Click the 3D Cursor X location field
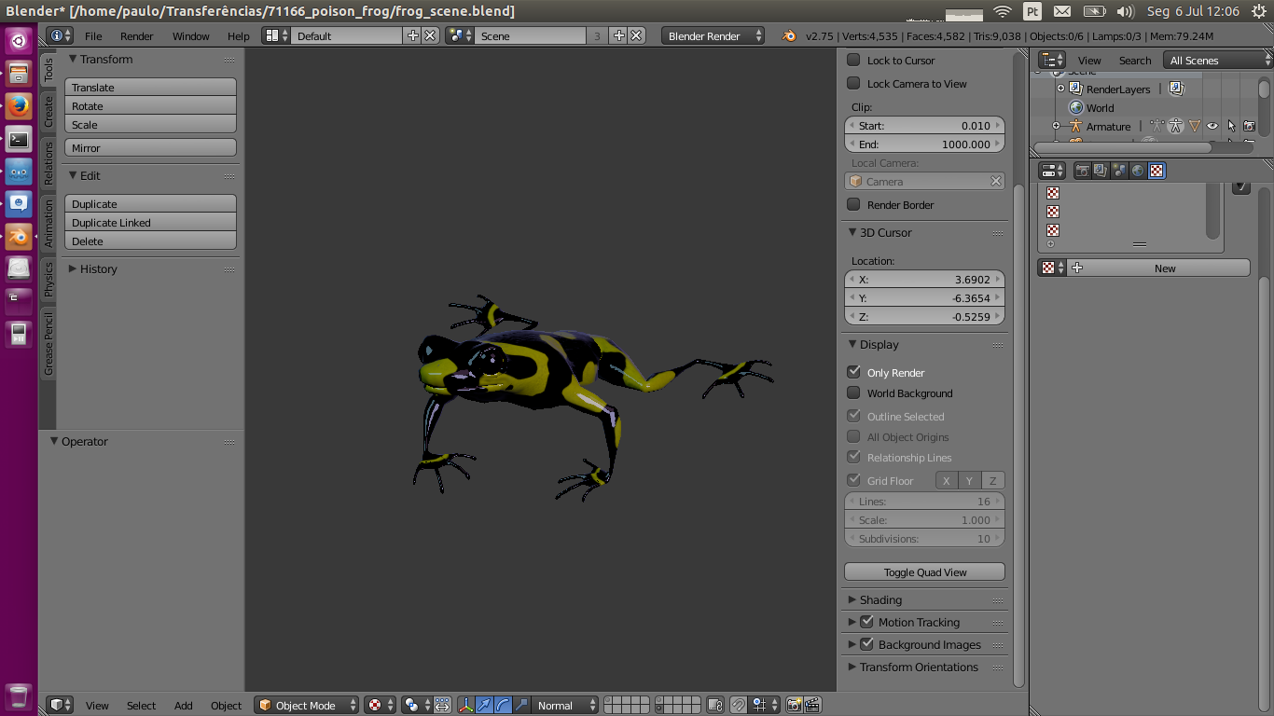1274x716 pixels. click(924, 279)
